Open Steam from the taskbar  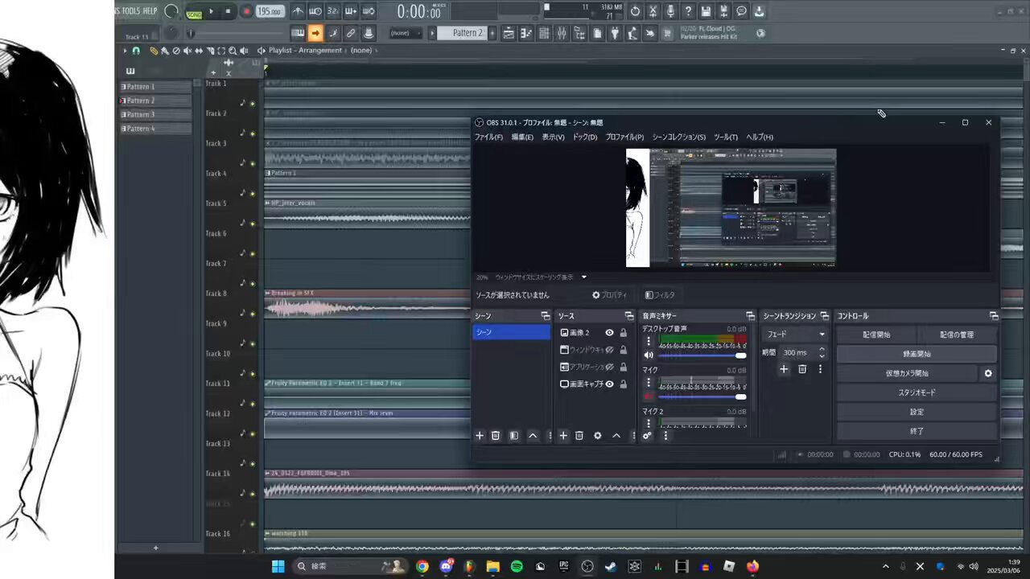[x=611, y=566]
